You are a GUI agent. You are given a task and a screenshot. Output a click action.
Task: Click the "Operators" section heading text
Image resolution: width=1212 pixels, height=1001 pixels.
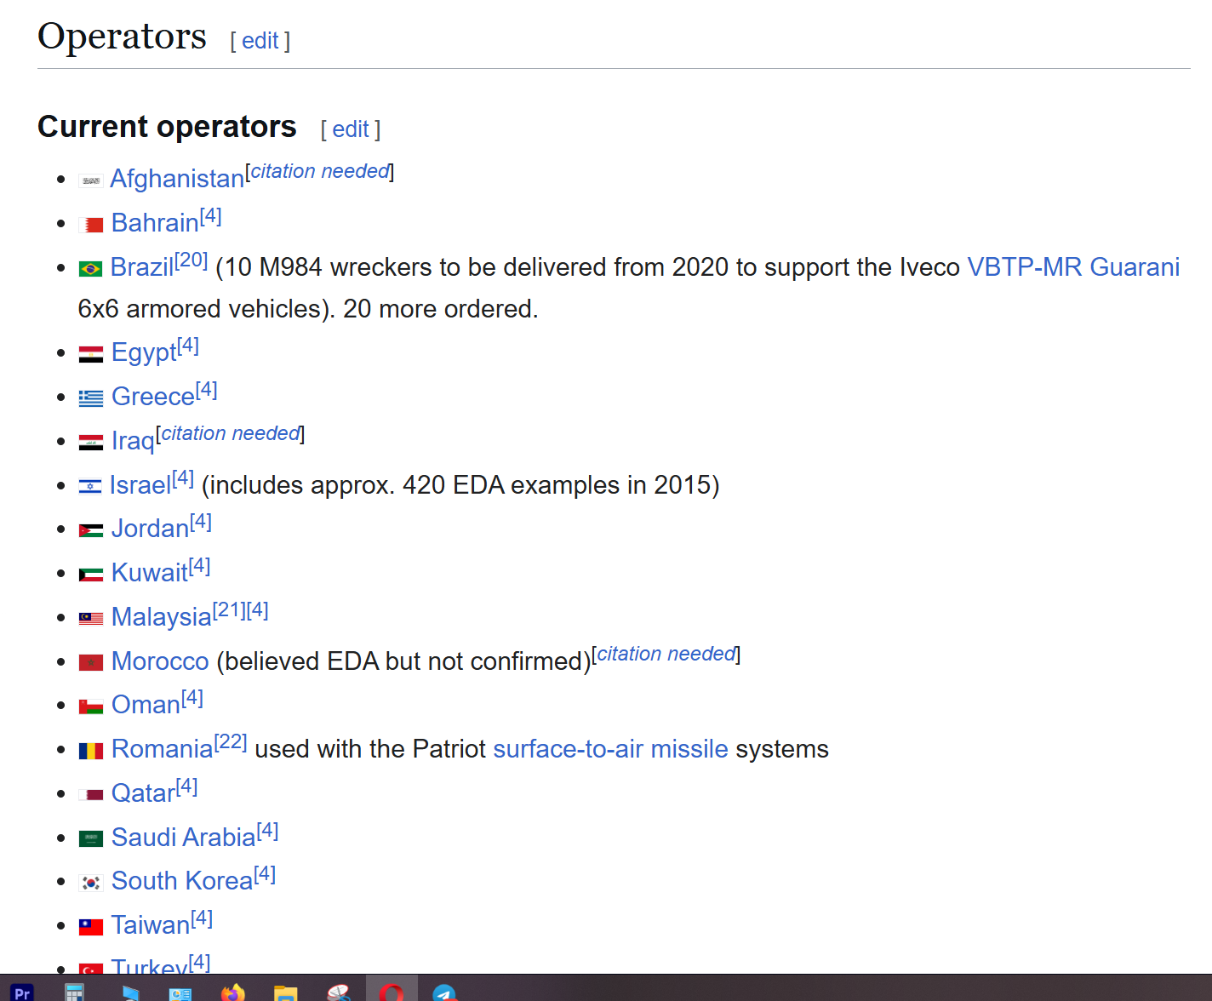[123, 37]
